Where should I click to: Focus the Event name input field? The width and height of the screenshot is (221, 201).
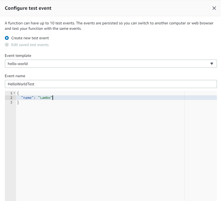click(111, 84)
